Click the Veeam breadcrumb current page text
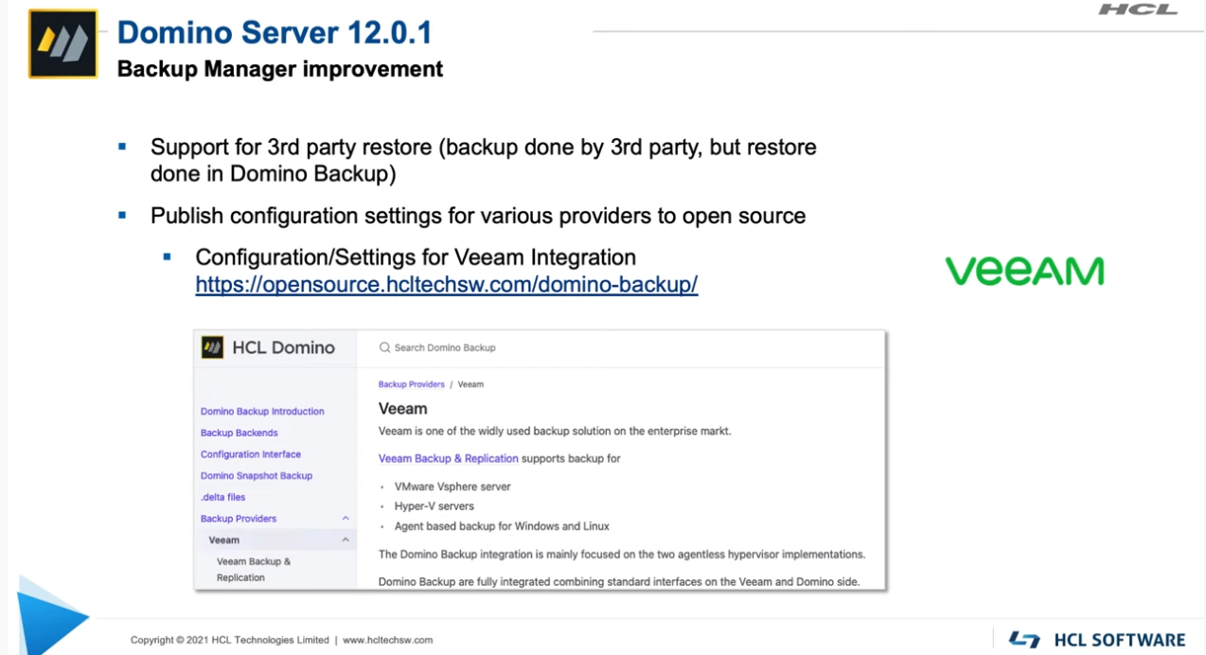 pos(470,384)
